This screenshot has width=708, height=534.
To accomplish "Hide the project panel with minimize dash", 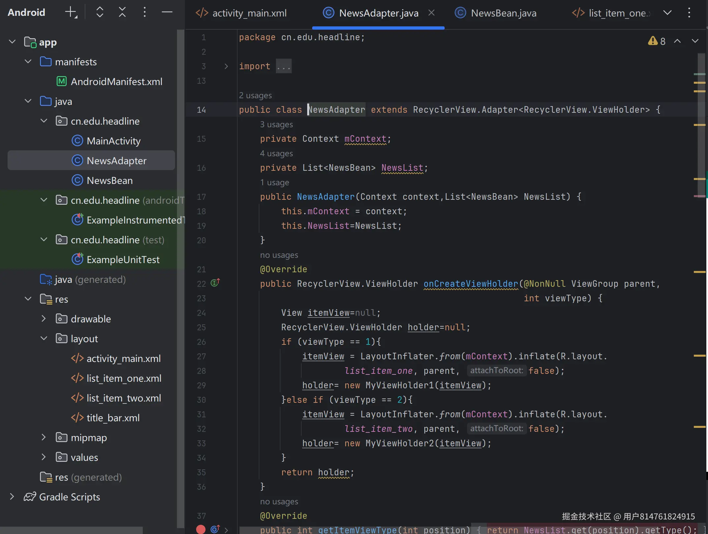I will tap(167, 13).
